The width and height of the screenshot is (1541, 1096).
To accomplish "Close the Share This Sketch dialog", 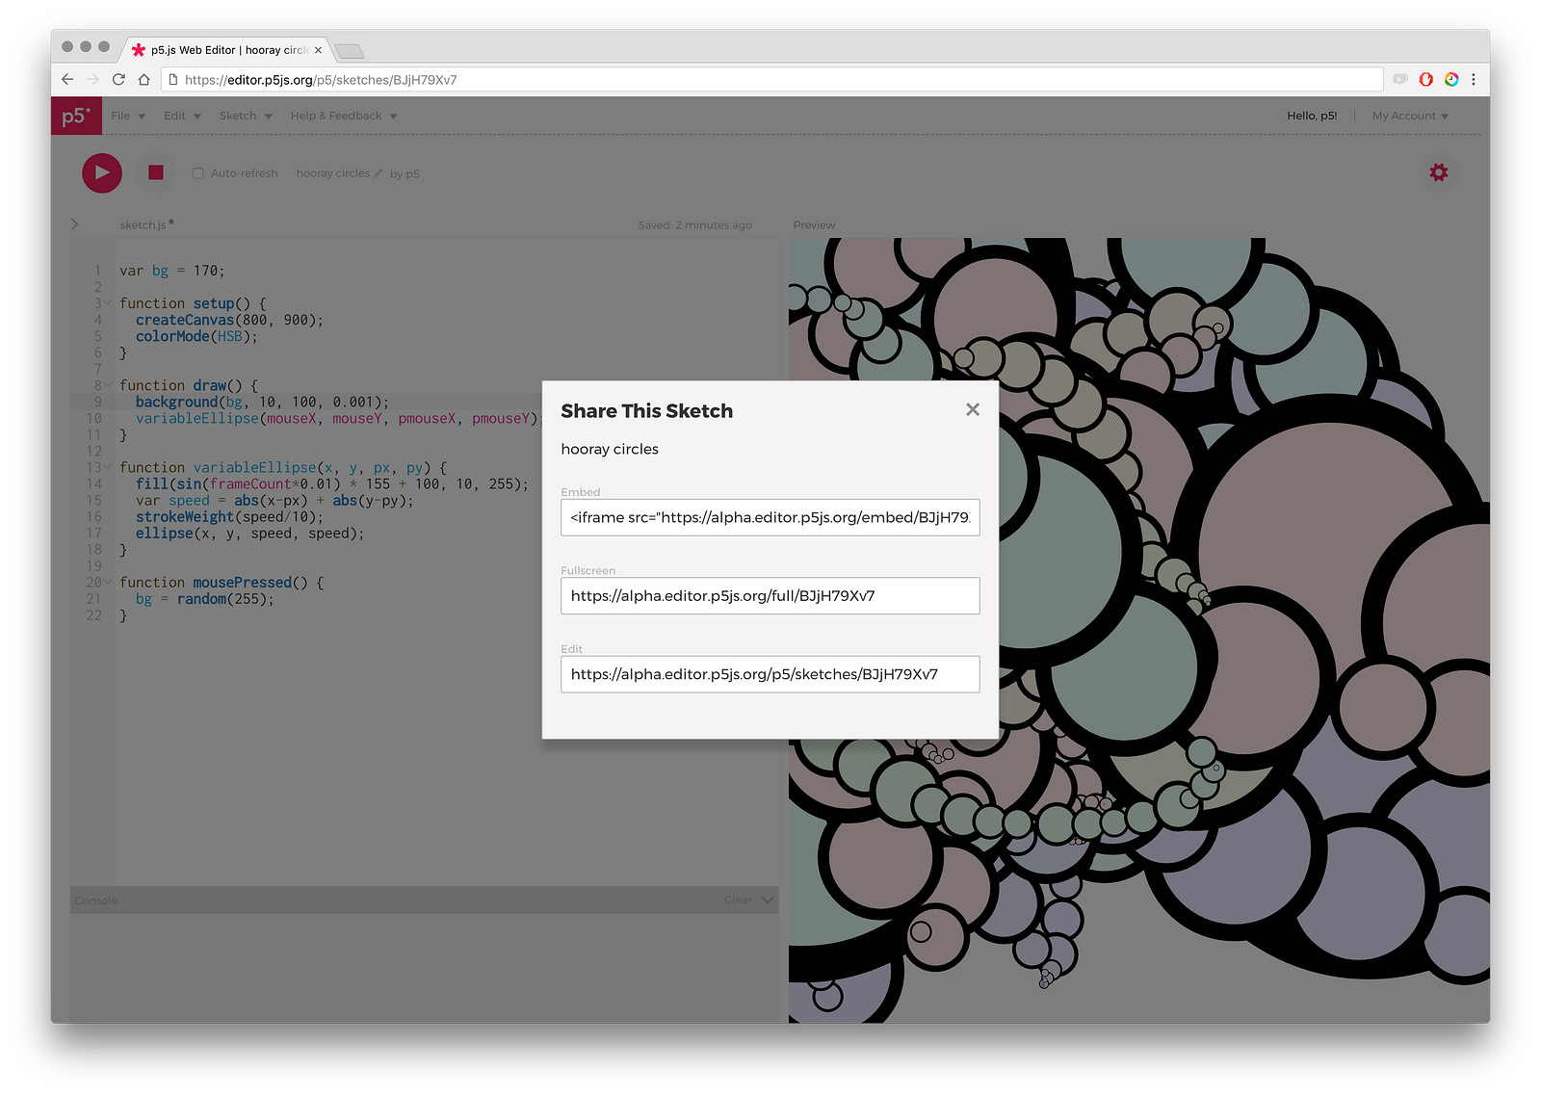I will (973, 409).
